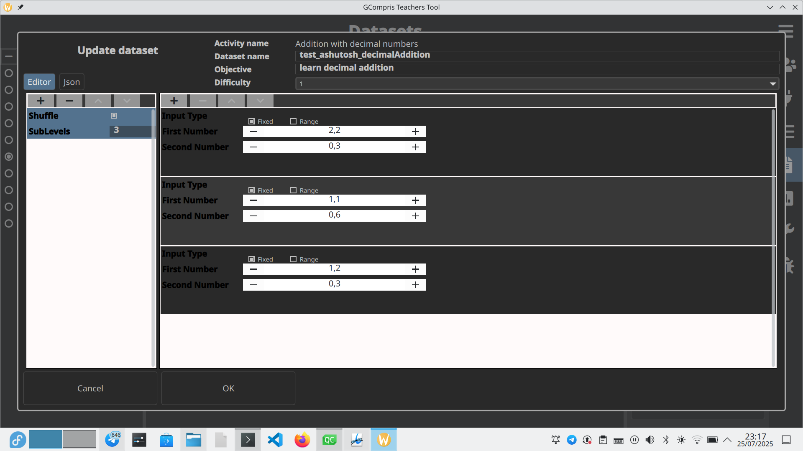Open the clock showing 23:17

coord(755,440)
